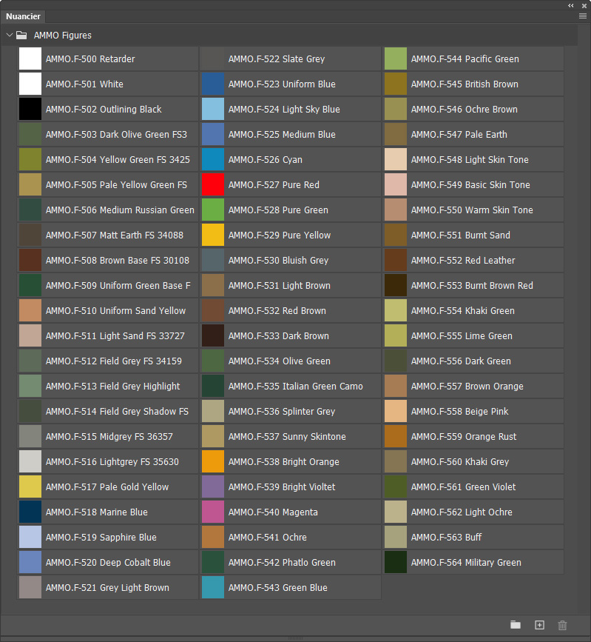This screenshot has height=642, width=591.
Task: Select text AMMO.F-561 Green Violet
Action: [463, 486]
